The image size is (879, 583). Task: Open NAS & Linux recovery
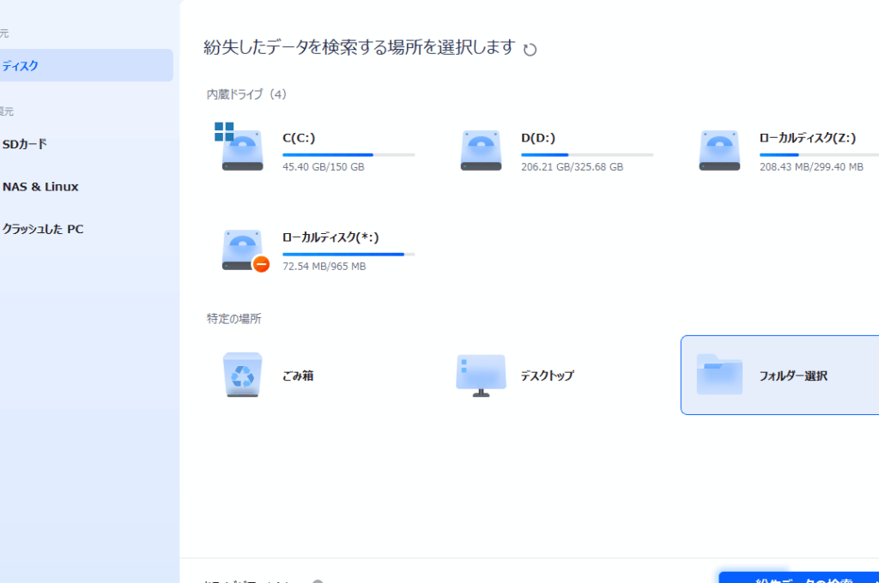[40, 187]
